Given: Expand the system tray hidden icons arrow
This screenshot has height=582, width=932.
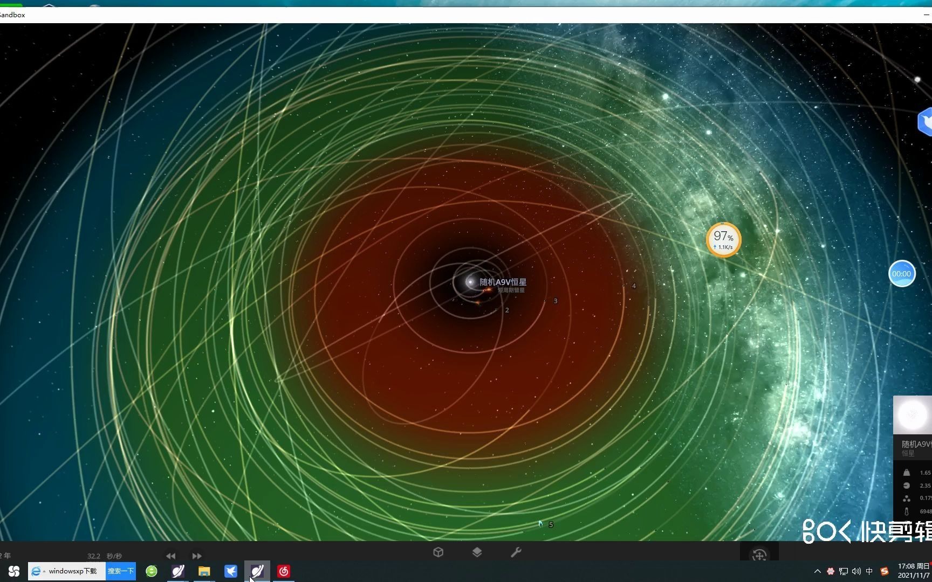Looking at the screenshot, I should [x=817, y=571].
